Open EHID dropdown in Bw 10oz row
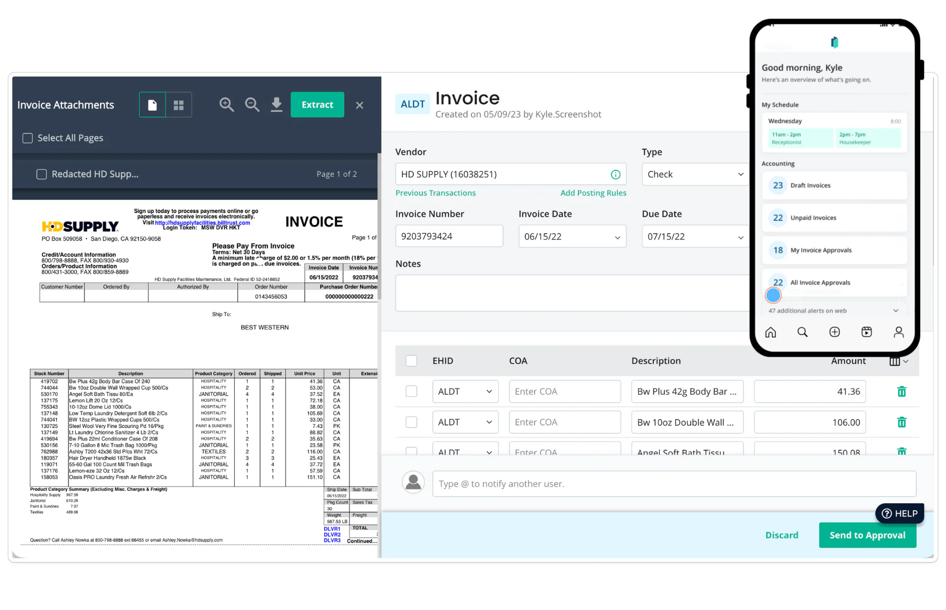The width and height of the screenshot is (946, 610). point(465,422)
